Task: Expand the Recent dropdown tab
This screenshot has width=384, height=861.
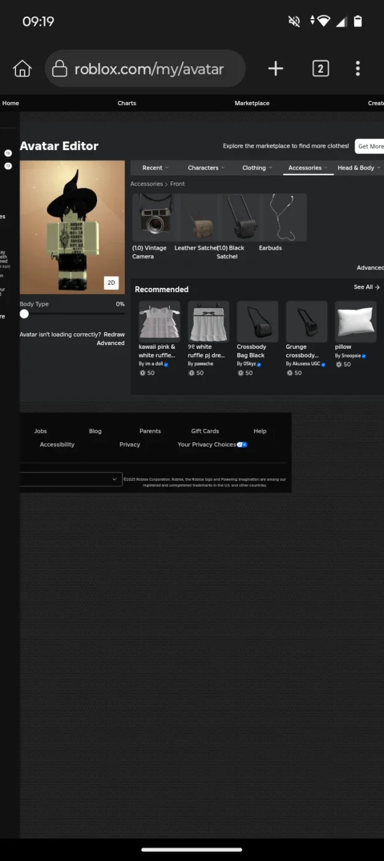Action: click(x=155, y=168)
